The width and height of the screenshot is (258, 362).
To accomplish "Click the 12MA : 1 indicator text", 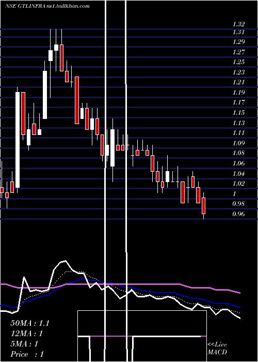I will pyautogui.click(x=27, y=334).
